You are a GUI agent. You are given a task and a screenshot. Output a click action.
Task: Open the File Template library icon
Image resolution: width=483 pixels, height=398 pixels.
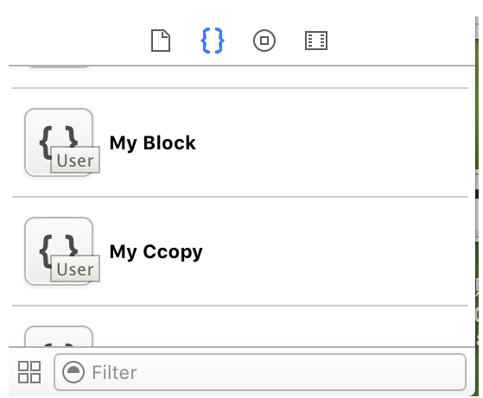pos(161,41)
